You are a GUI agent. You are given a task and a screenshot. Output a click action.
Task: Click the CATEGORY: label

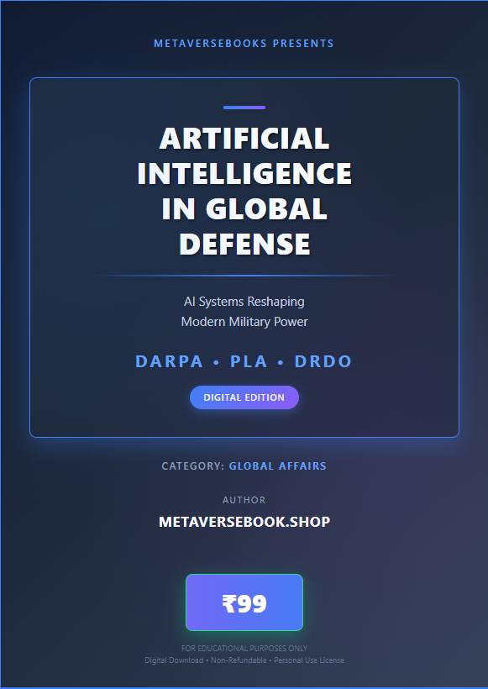pos(193,465)
